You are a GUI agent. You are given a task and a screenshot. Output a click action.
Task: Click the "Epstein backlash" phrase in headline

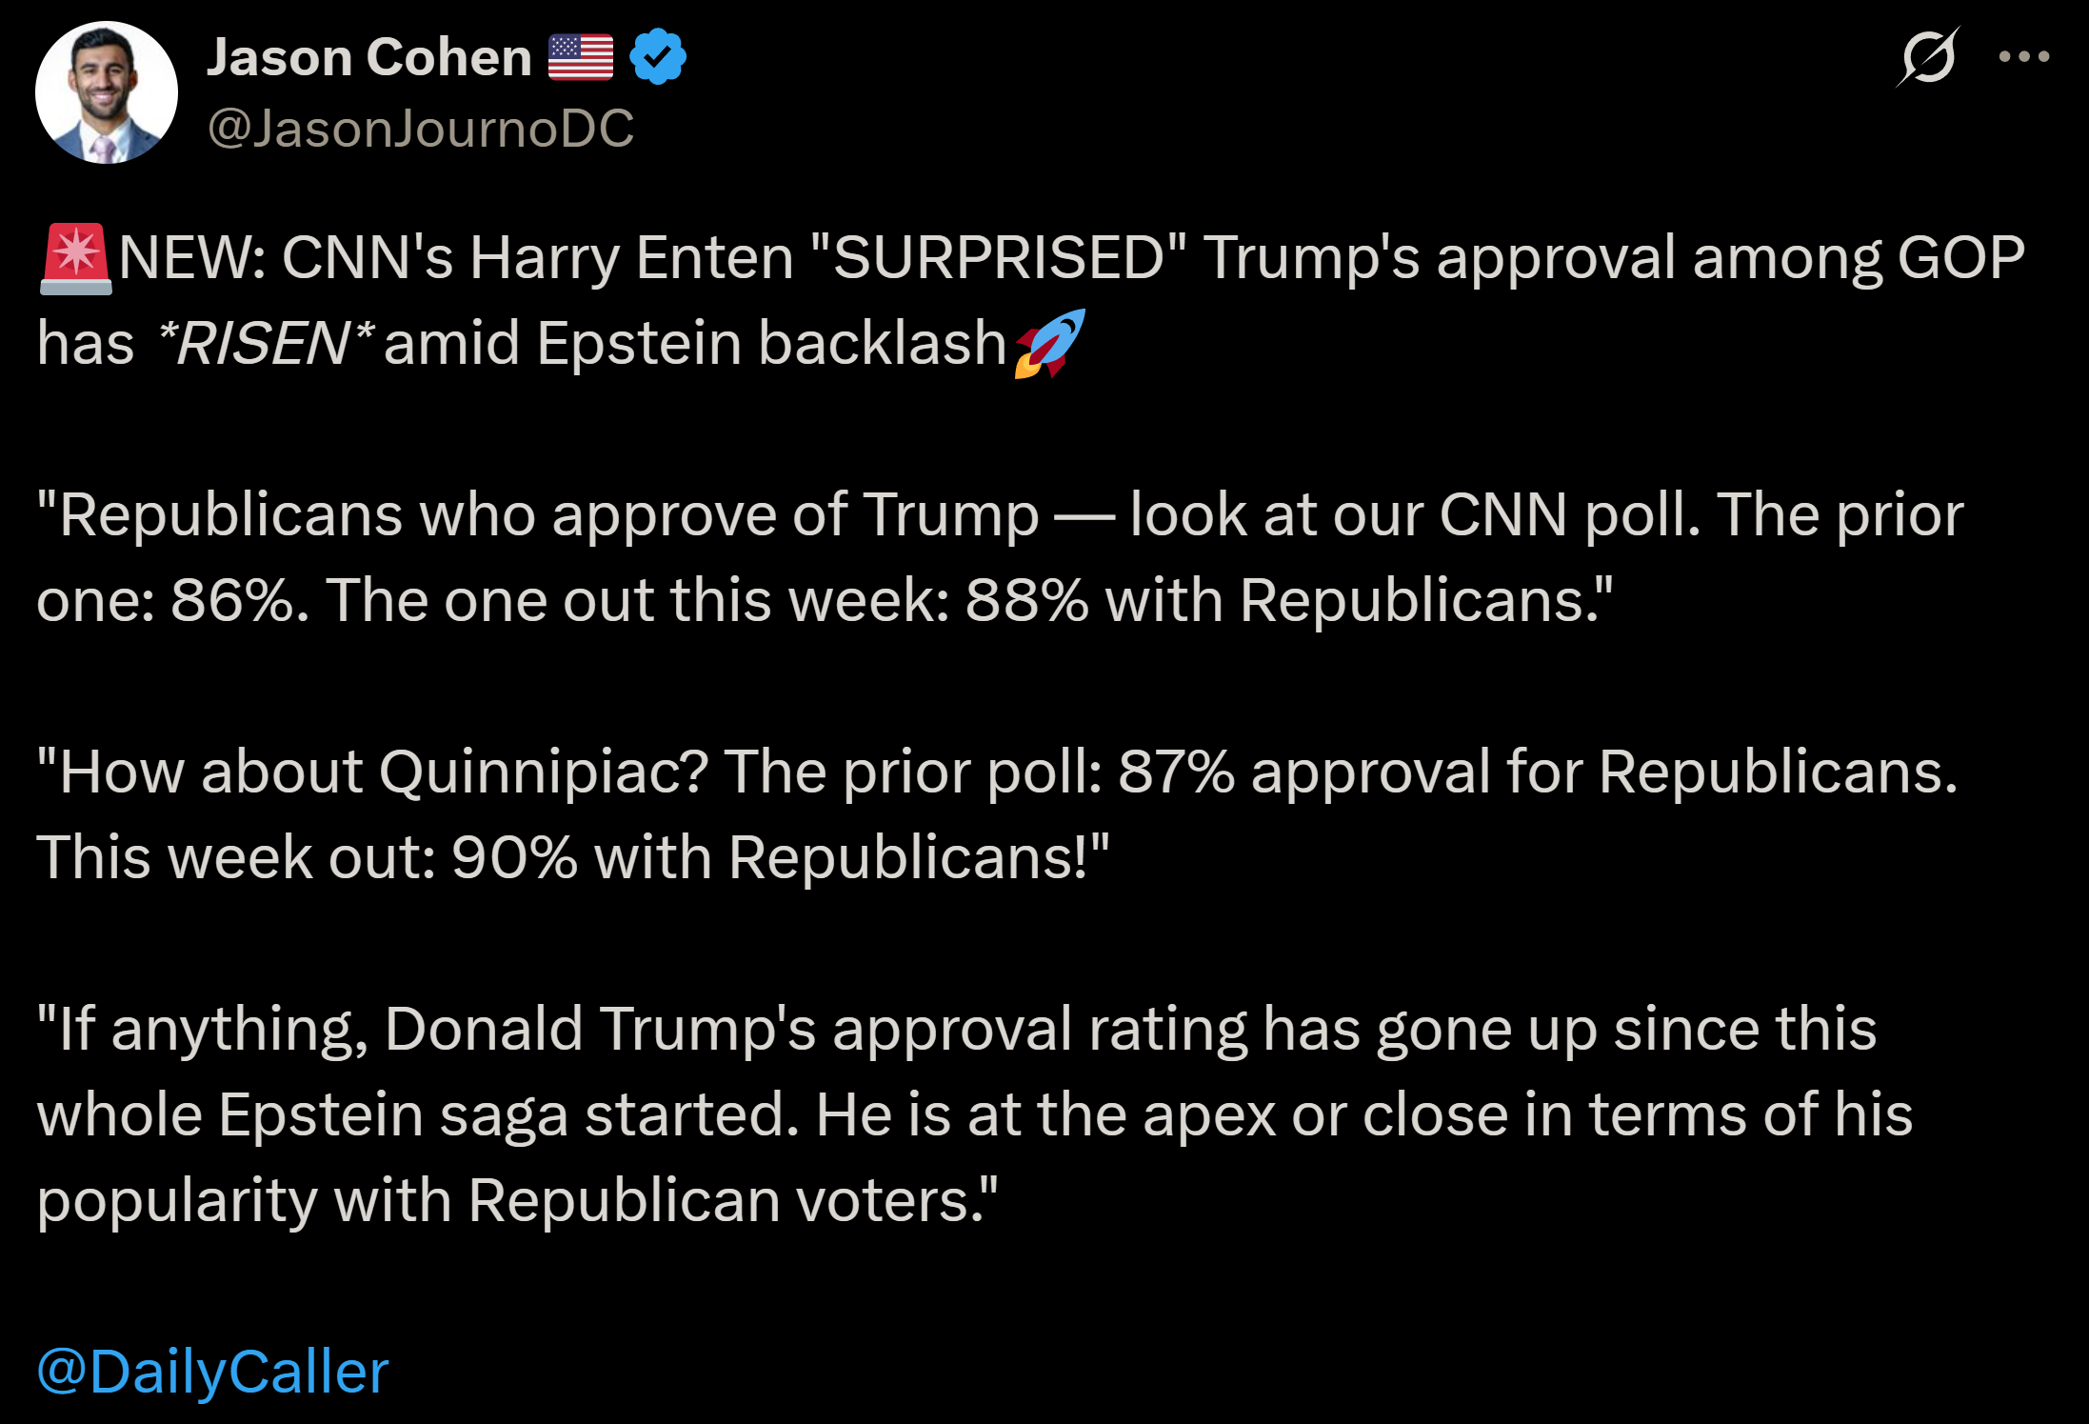click(x=771, y=343)
